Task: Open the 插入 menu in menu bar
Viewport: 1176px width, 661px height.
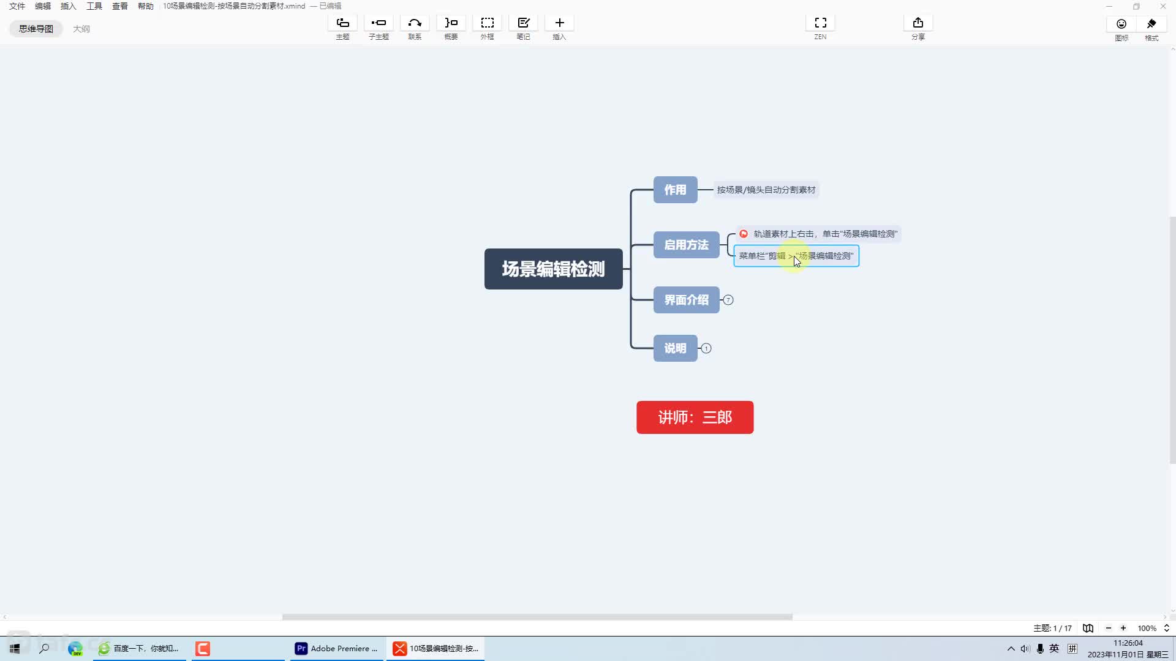Action: coord(69,6)
